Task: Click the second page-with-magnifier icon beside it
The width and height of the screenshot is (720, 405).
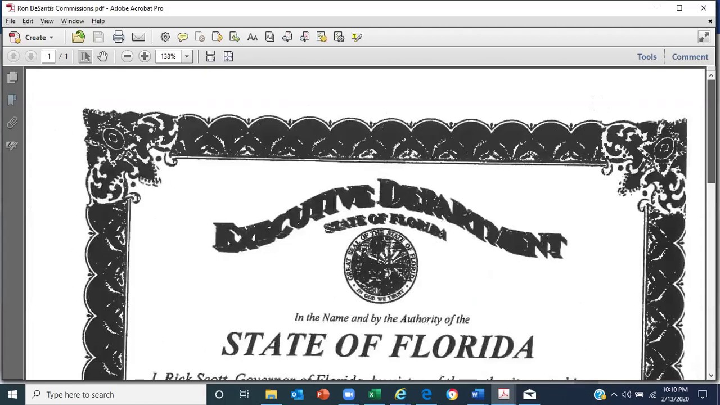Action: (304, 37)
